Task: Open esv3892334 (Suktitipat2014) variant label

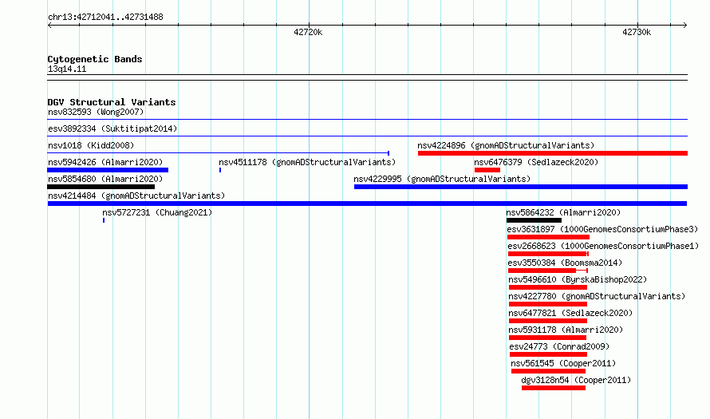Action: pyautogui.click(x=112, y=128)
